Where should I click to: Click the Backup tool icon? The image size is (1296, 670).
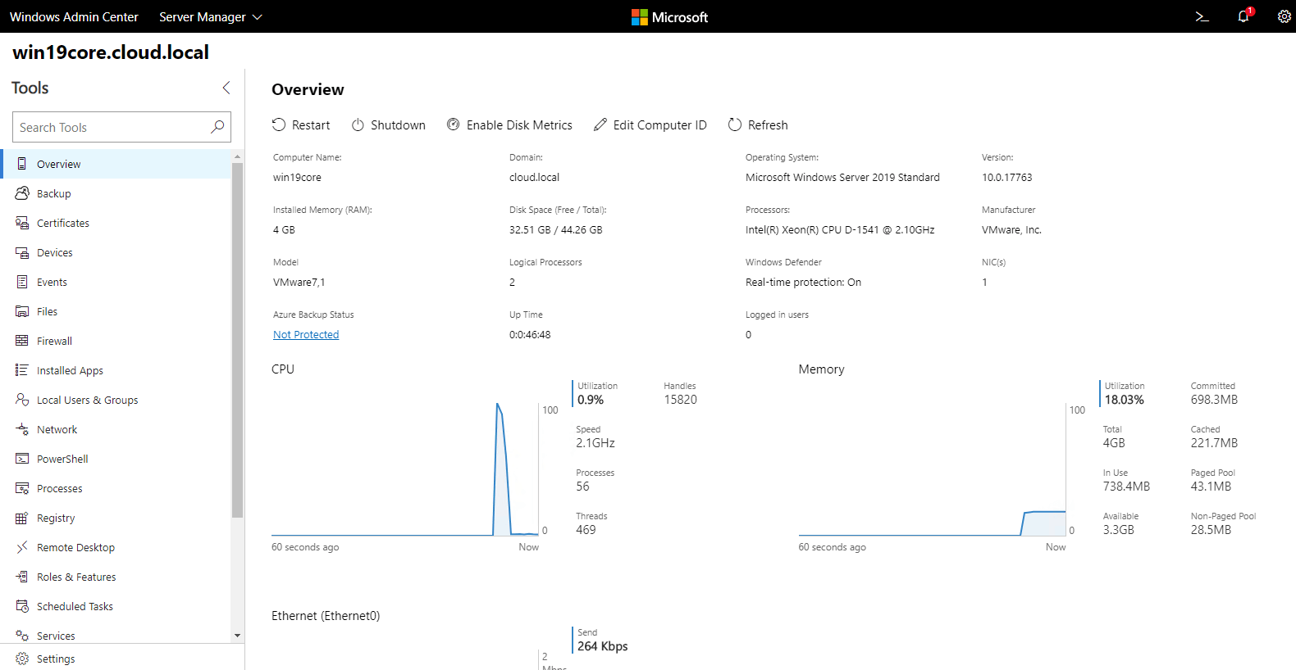pos(22,193)
